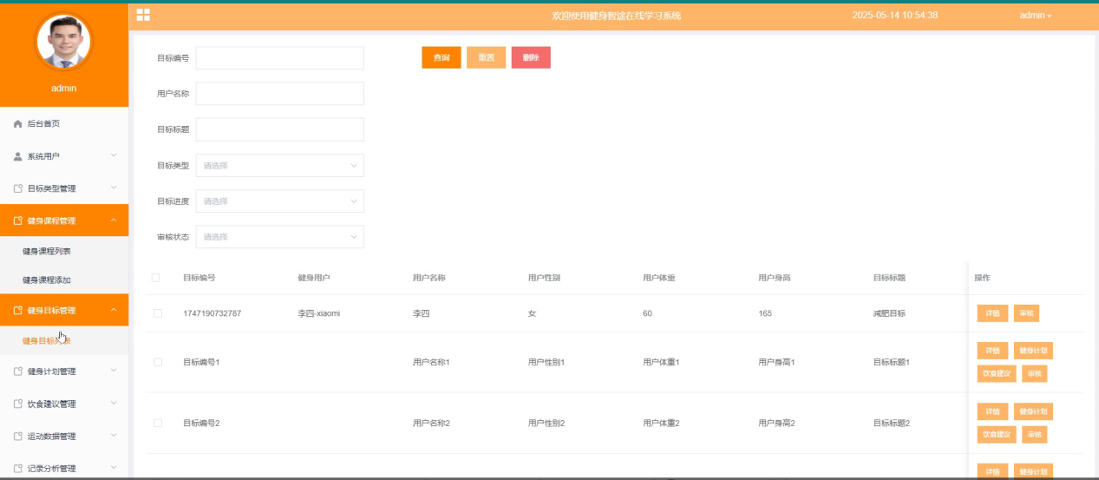Image resolution: width=1099 pixels, height=480 pixels.
Task: Click the grid menu icon in top bar
Action: (x=143, y=15)
